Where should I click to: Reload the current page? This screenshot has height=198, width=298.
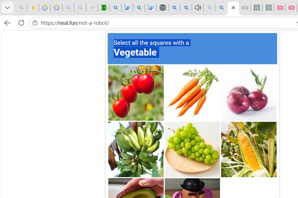tap(21, 23)
